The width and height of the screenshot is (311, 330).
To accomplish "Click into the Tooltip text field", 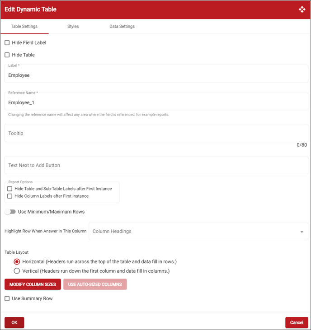I will [x=156, y=134].
